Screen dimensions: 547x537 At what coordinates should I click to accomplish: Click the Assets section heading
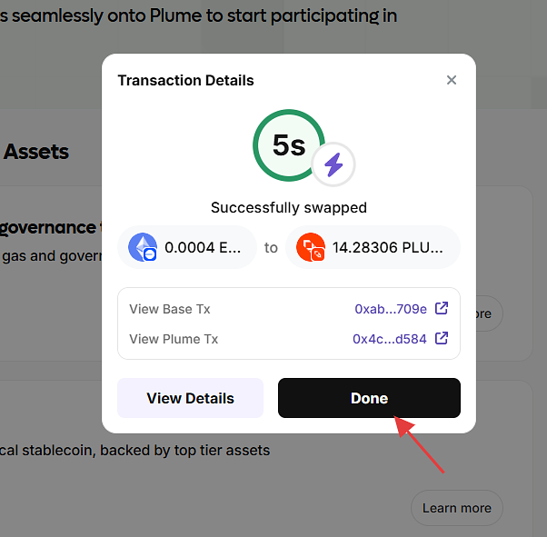36,152
